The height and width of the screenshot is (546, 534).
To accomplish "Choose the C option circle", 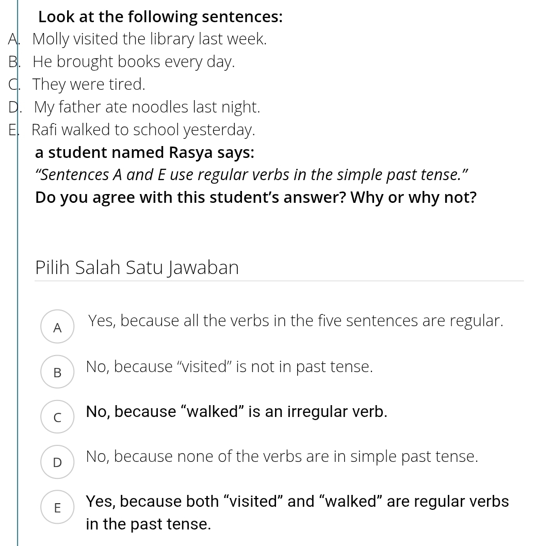I will (x=57, y=417).
